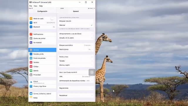Open Actualiz. en 2o. plano
The width and height of the screenshot is (188, 106).
(x=76, y=38)
